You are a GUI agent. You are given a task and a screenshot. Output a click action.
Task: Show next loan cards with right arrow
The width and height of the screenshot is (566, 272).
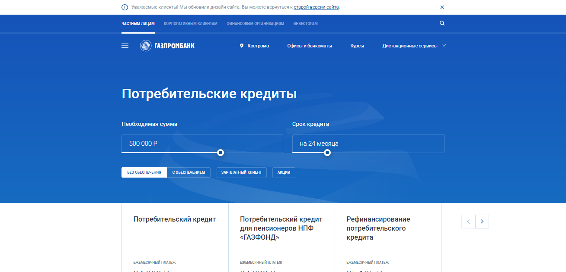point(482,222)
